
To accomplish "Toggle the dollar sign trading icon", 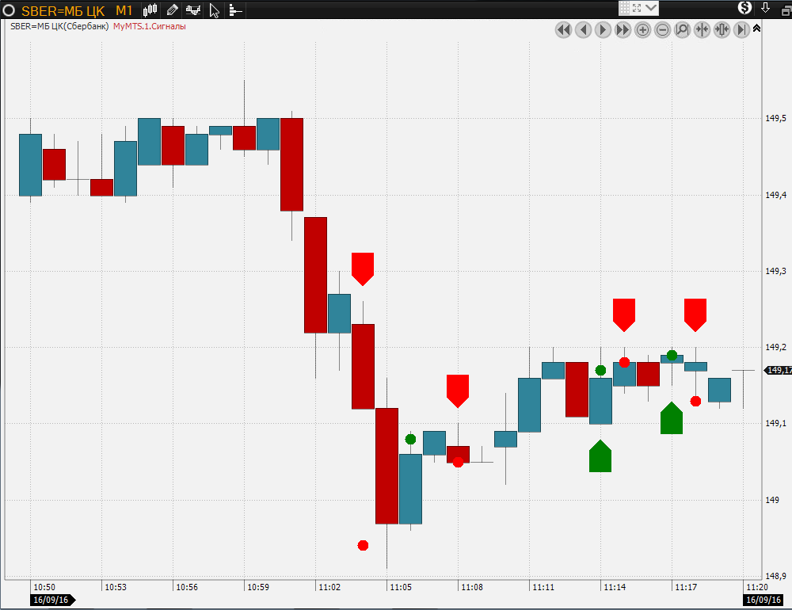I will click(744, 8).
